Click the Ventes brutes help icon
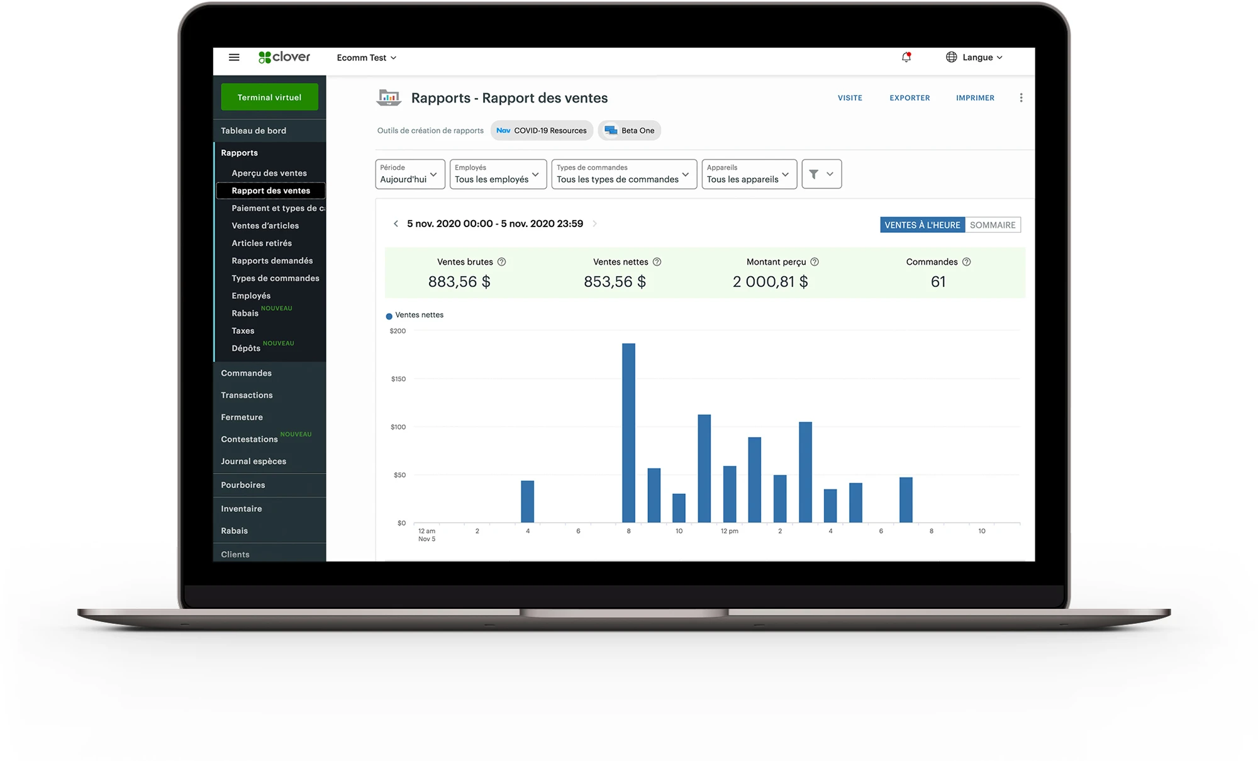This screenshot has width=1258, height=761. pos(501,262)
